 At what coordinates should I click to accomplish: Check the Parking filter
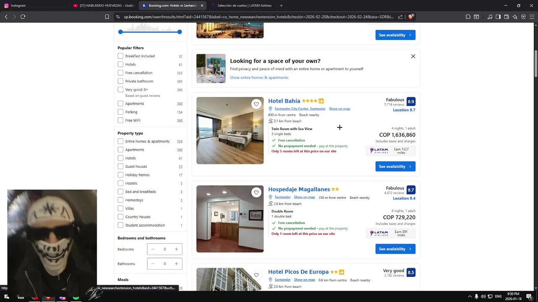[121, 112]
